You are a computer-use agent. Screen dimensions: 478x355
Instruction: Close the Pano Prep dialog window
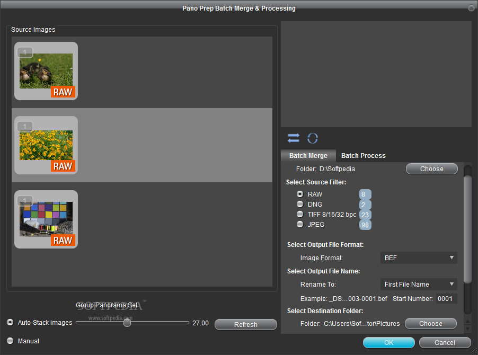coord(471,8)
